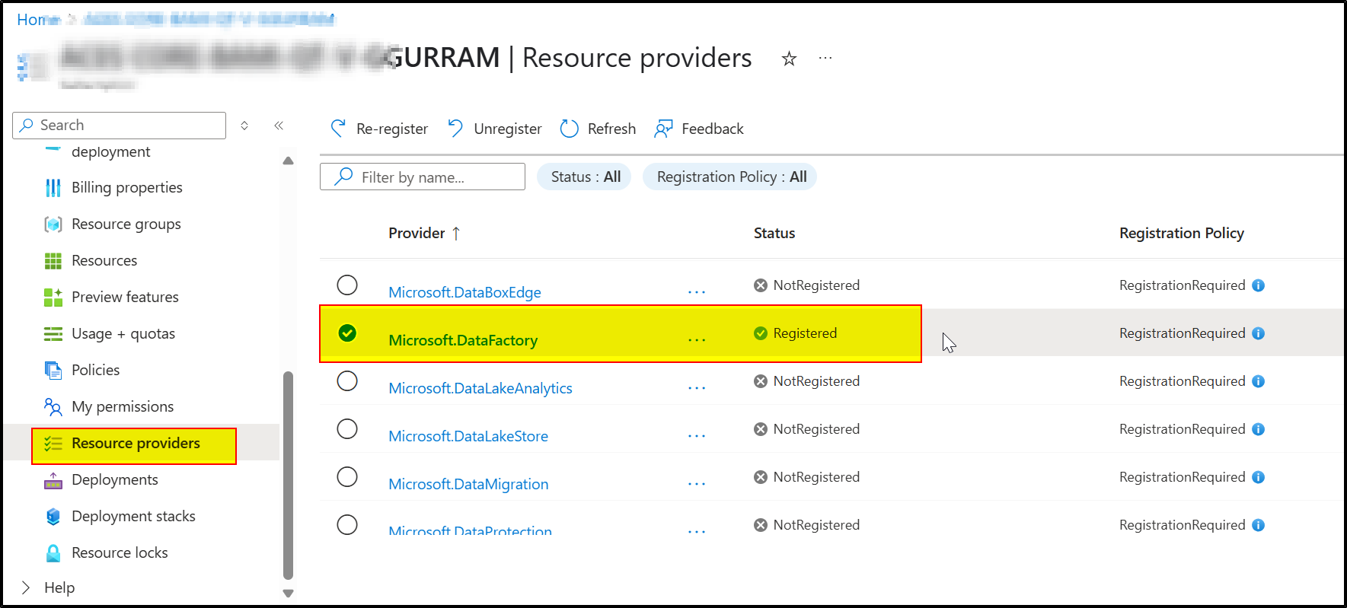Viewport: 1347px width, 608px height.
Task: Select the Microsoft.DataProtection radio button
Action: [x=347, y=524]
